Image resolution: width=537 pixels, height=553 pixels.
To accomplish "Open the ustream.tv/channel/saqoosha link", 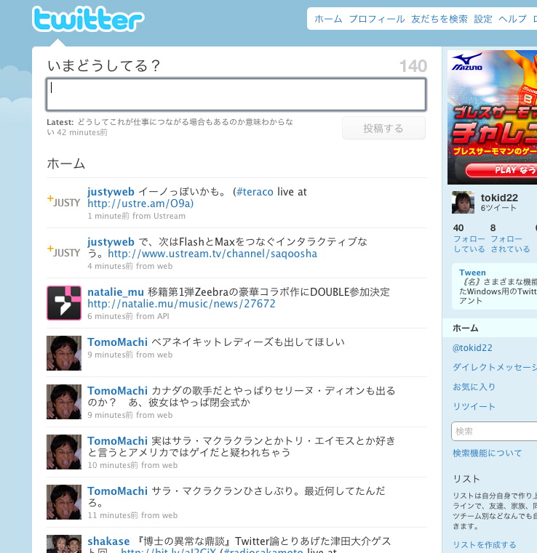I will pos(212,254).
